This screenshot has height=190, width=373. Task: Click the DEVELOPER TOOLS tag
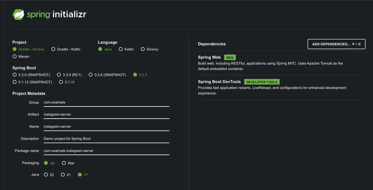coord(262,82)
